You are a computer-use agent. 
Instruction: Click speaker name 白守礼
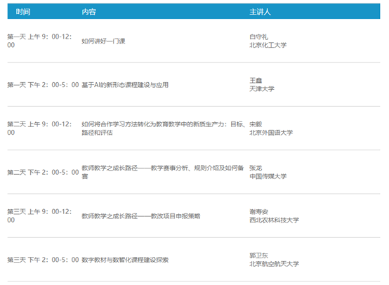coord(259,37)
